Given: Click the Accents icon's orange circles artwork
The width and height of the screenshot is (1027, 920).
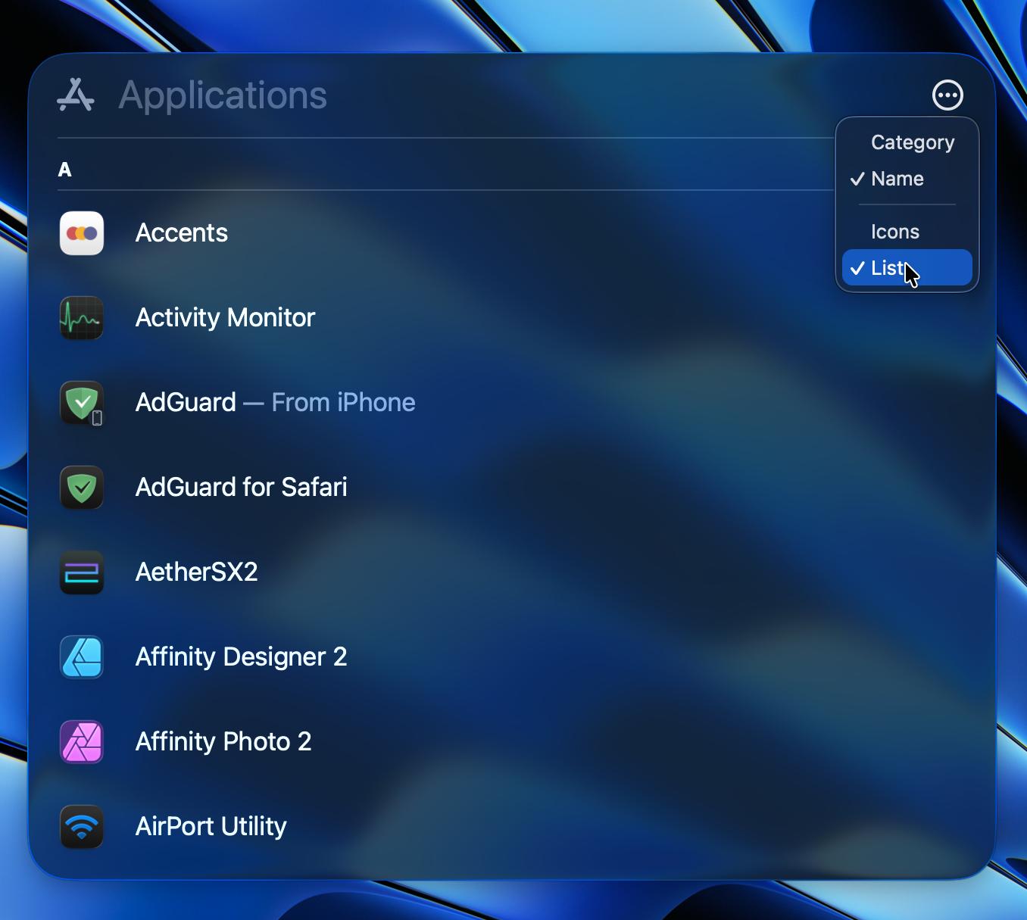Looking at the screenshot, I should (x=81, y=233).
